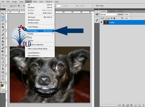This screenshot has width=145, height=107.
Task: Open the History panel icon
Action: pyautogui.click(x=97, y=20)
